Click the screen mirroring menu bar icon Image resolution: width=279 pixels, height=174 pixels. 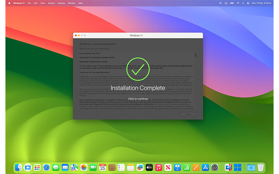[x=226, y=3]
